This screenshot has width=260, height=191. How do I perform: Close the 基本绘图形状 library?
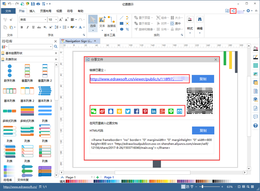[56, 53]
